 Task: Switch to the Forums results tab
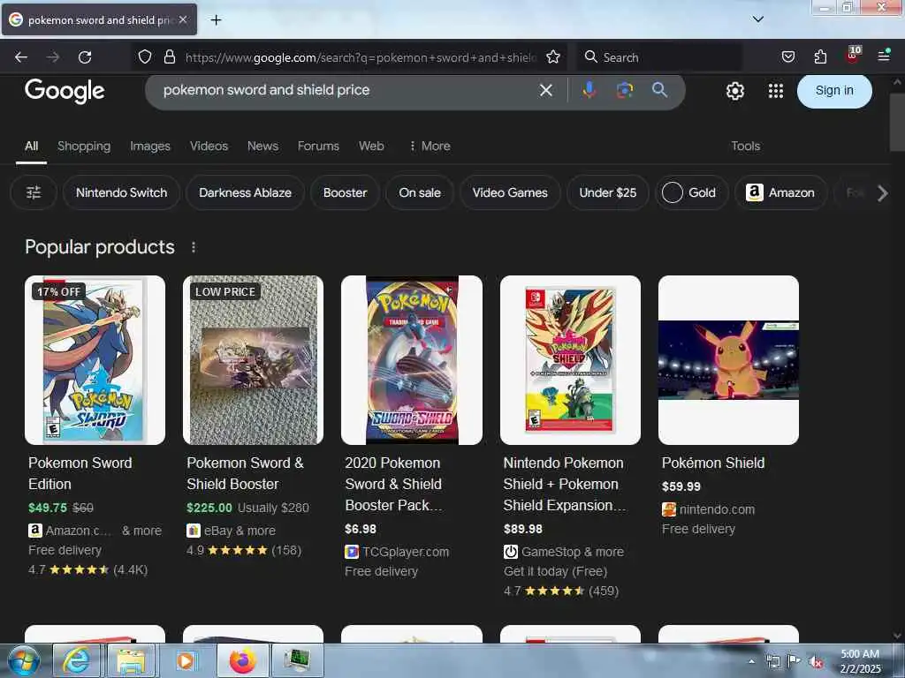(318, 146)
